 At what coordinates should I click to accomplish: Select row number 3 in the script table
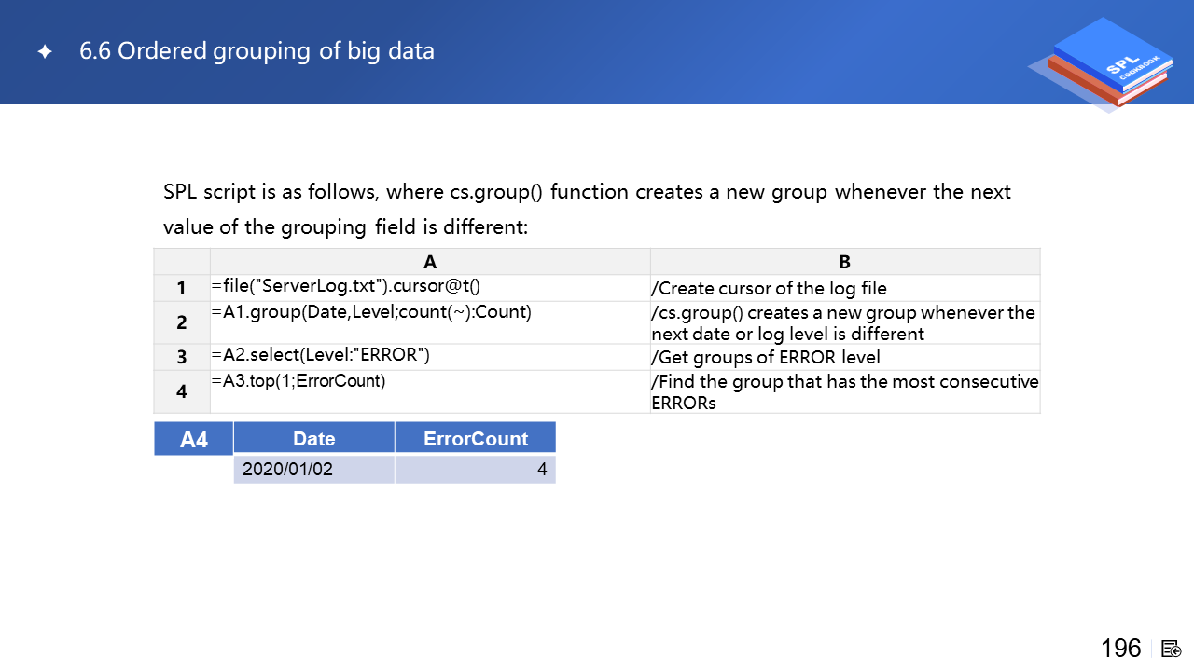point(182,357)
